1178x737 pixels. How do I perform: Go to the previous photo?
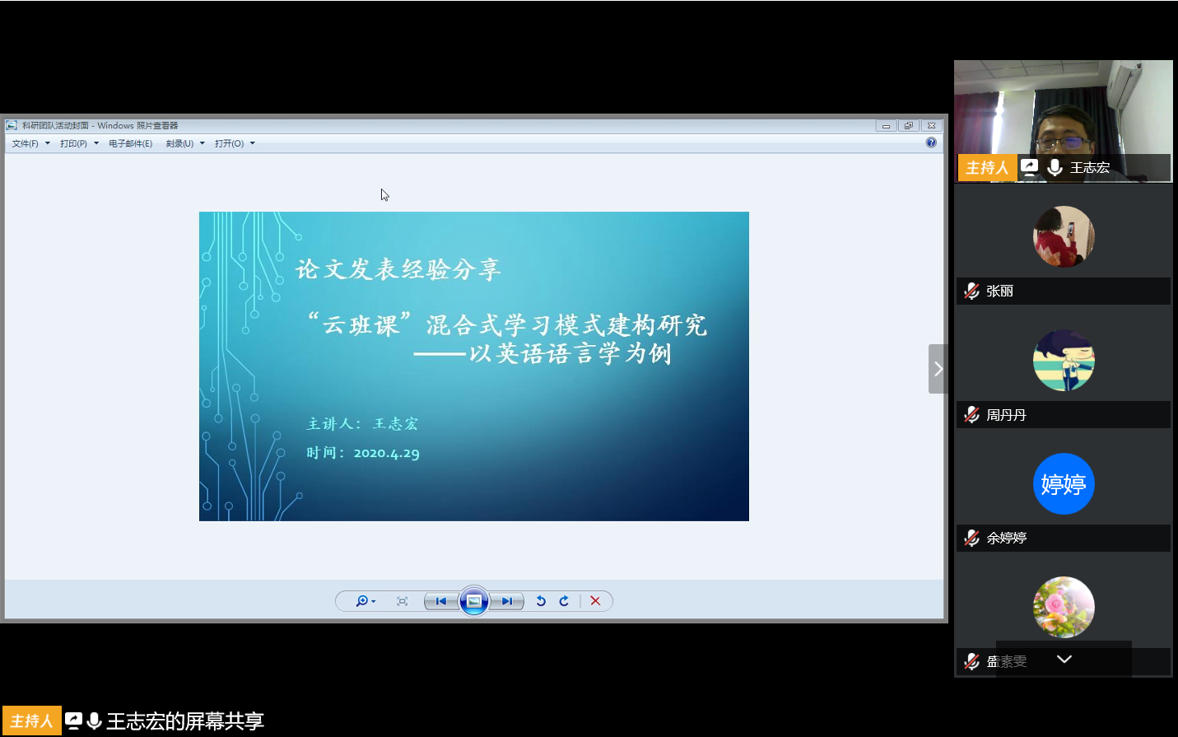(440, 601)
